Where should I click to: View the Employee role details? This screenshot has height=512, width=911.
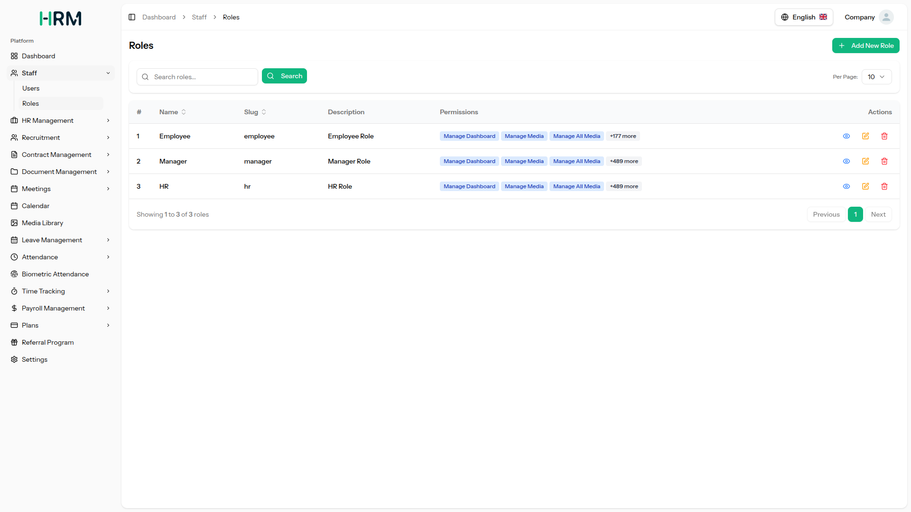click(846, 136)
